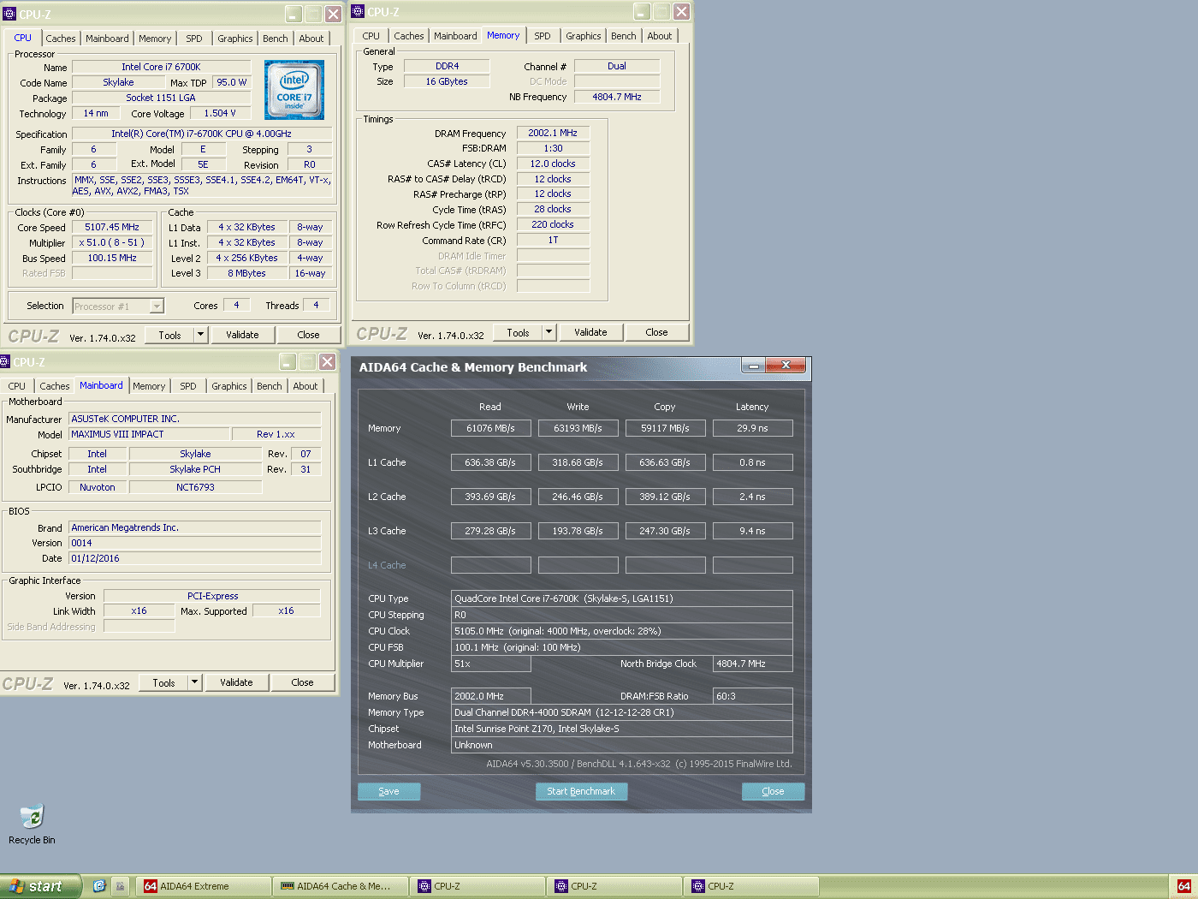The height and width of the screenshot is (899, 1198).
Task: Click the Memory Read 61076 MB/s field
Action: pos(490,428)
